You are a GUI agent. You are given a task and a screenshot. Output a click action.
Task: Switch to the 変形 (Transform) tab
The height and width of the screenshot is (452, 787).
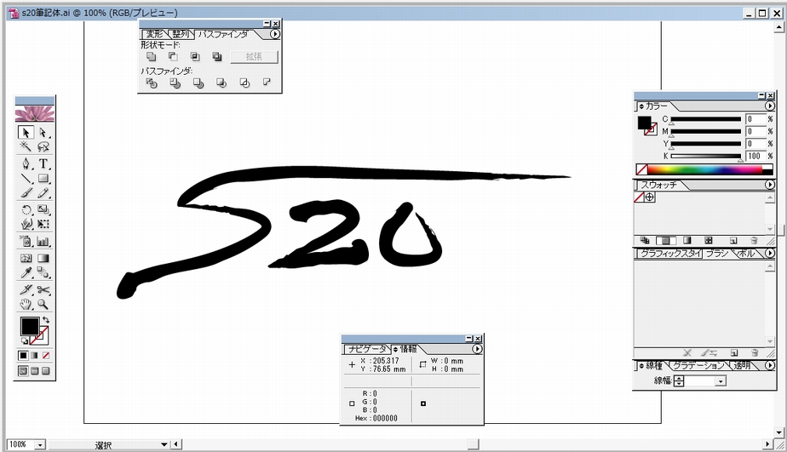click(x=153, y=34)
